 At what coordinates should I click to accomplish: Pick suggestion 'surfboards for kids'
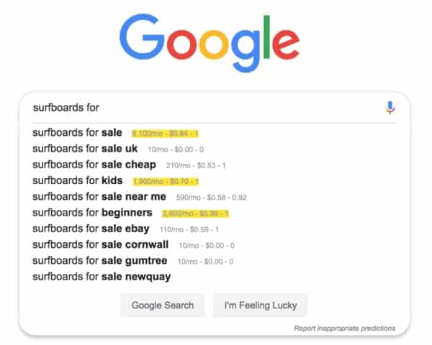click(78, 180)
